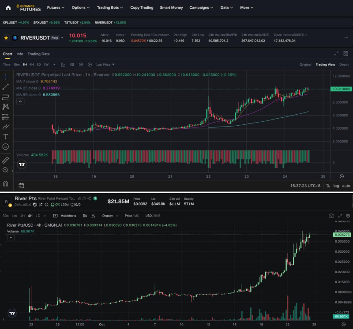Open the Depth view tab

[344, 64]
